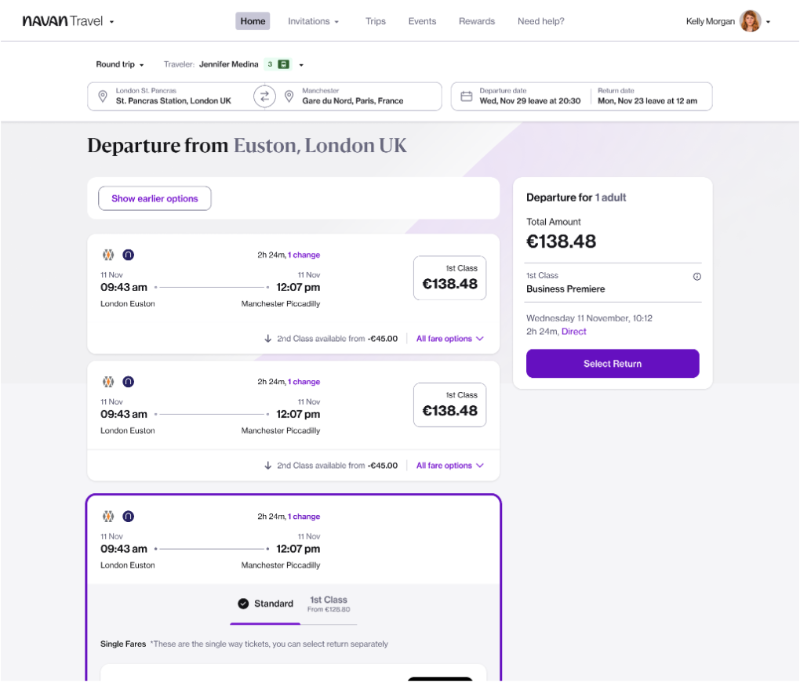Open the Rewards menu item

click(x=477, y=21)
